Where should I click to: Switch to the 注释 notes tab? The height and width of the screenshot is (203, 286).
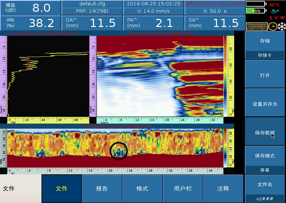[x=223, y=189]
